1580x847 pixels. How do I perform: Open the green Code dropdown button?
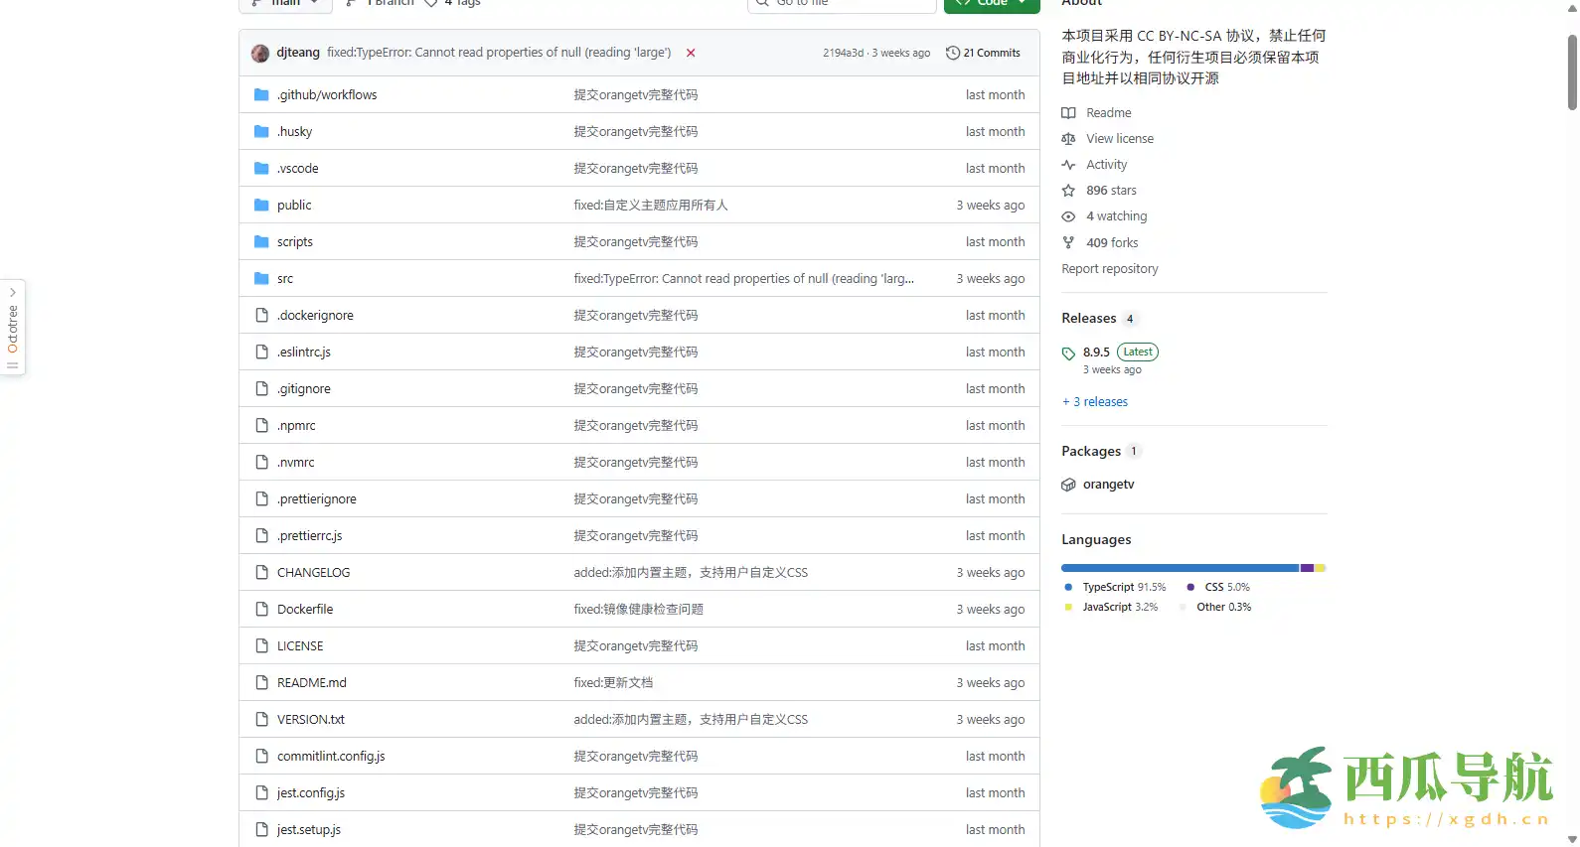[x=991, y=4]
